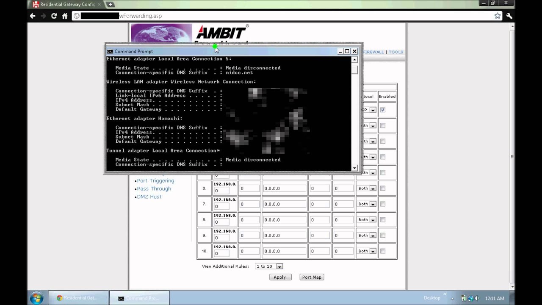
Task: Click the Command Prompt scrollbar thumb
Action: [355, 69]
